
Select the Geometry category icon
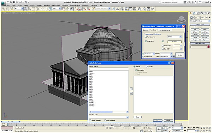tap(191, 17)
